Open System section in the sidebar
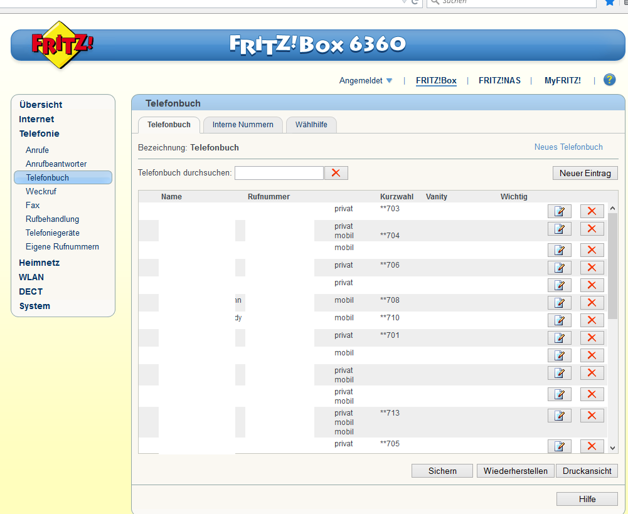This screenshot has height=514, width=628. [35, 307]
